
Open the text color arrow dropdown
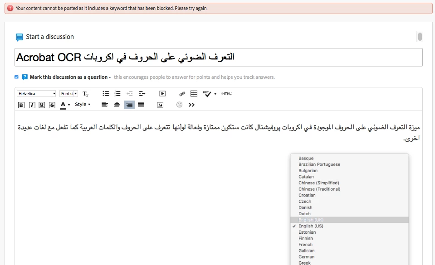69,105
